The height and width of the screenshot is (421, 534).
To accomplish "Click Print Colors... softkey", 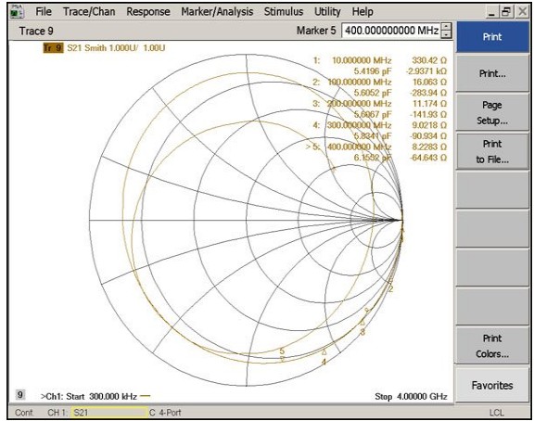I will click(x=492, y=345).
